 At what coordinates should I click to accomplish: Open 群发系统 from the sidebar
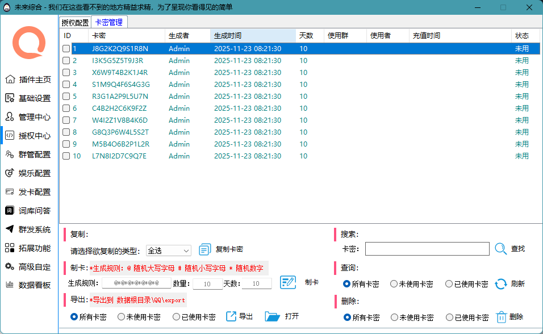click(x=34, y=229)
